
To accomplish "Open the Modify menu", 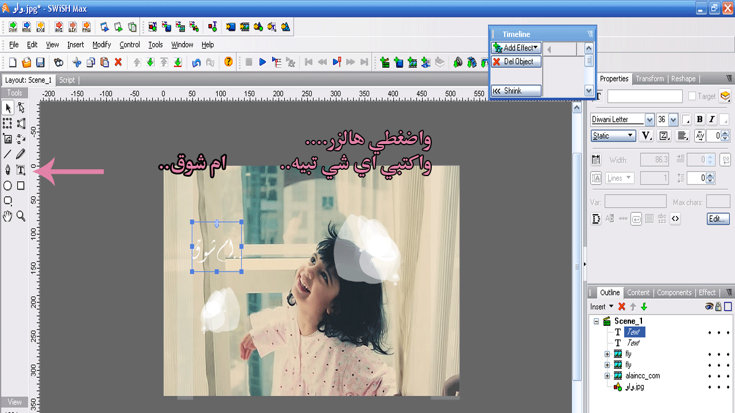I will click(x=102, y=45).
